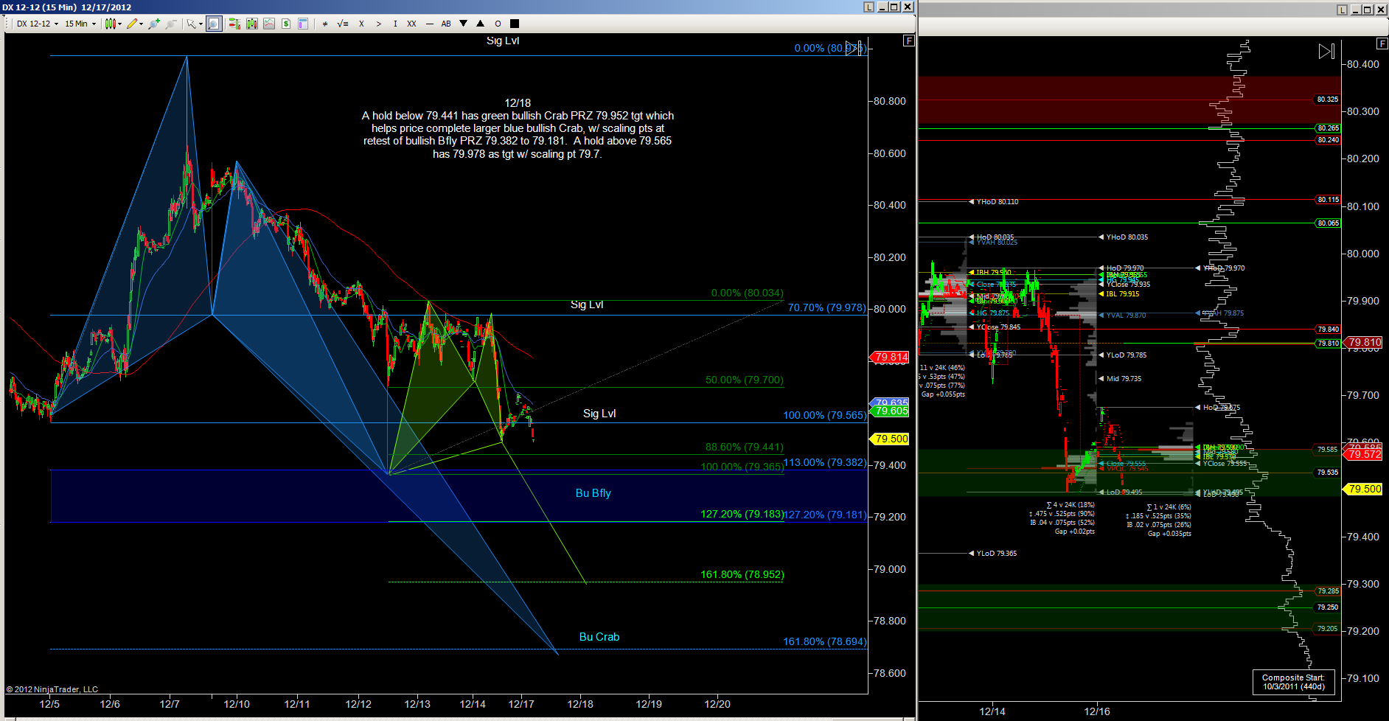The image size is (1389, 721).
Task: Click the AB toolbar item
Action: tap(446, 24)
